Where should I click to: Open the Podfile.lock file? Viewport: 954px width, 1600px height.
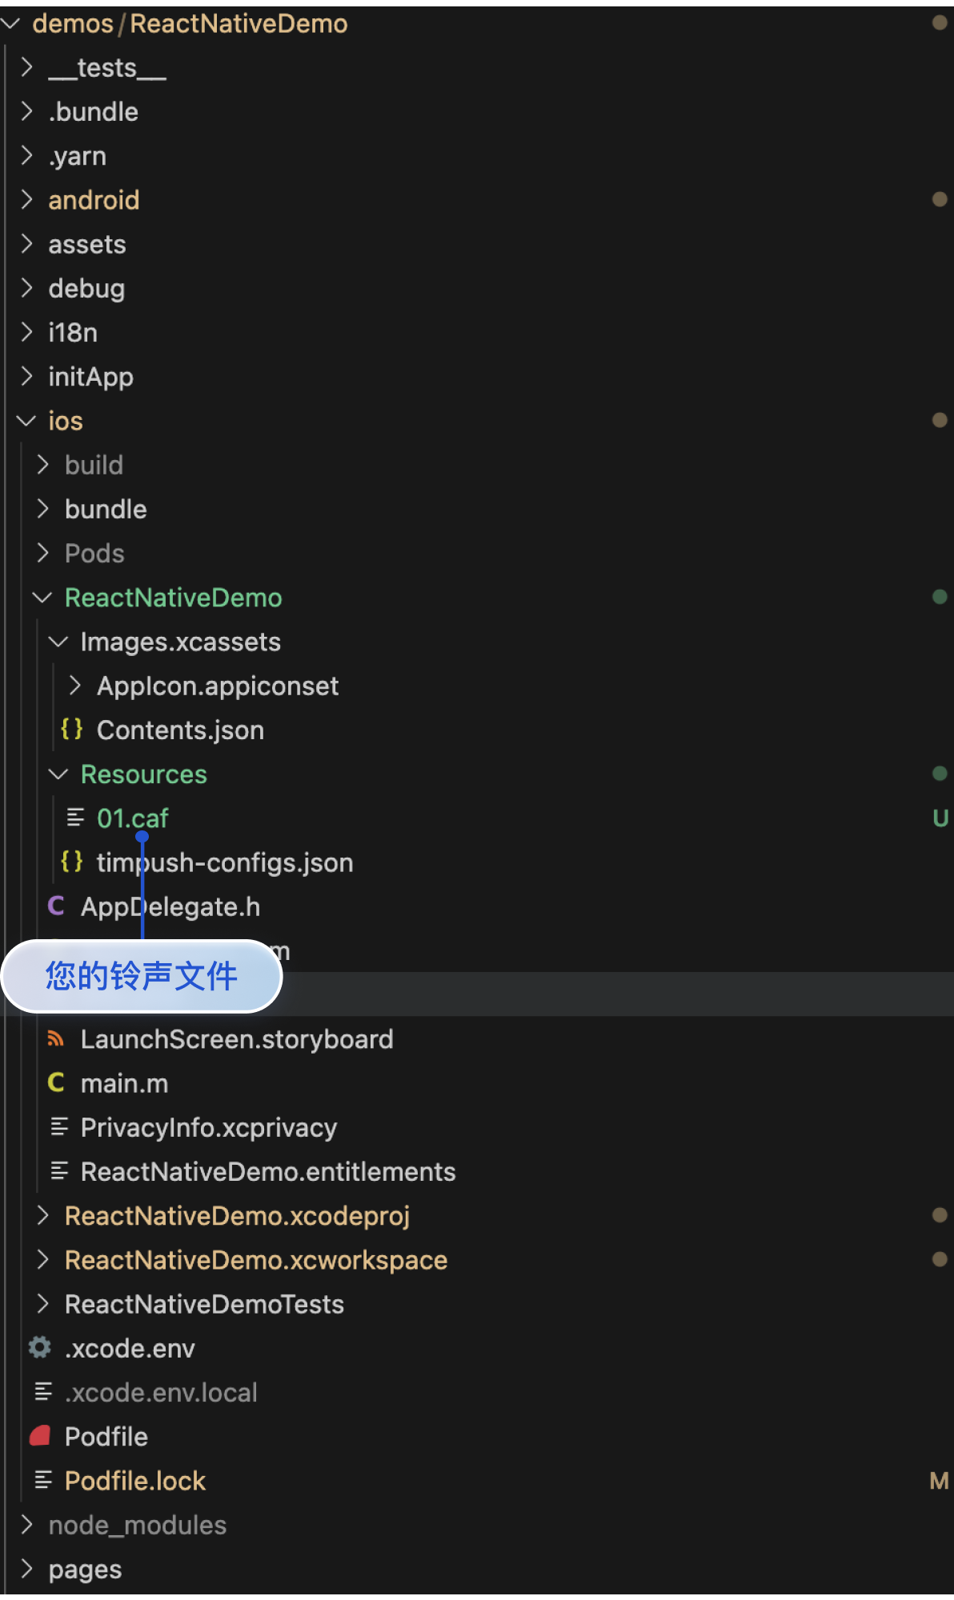(135, 1481)
